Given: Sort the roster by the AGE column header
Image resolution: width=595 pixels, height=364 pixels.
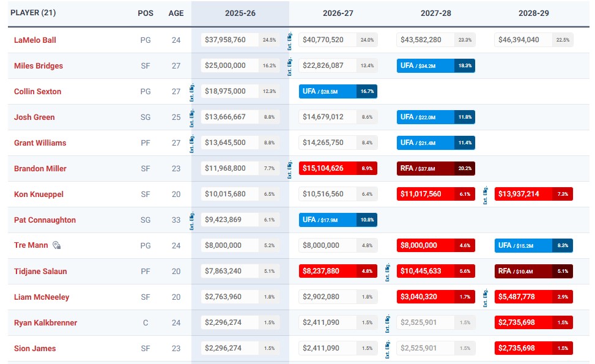Looking at the screenshot, I should pos(176,13).
